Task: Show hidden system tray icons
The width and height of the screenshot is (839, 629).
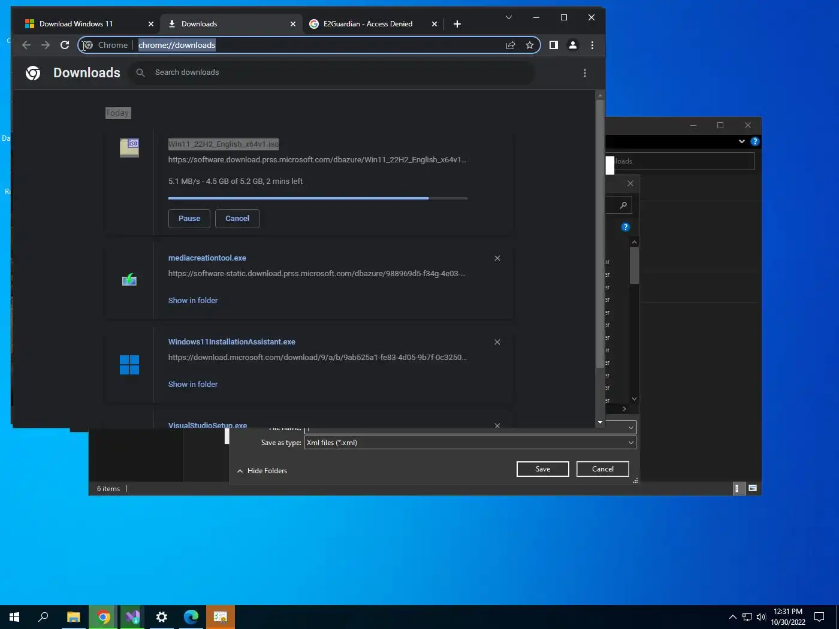Action: (x=732, y=617)
